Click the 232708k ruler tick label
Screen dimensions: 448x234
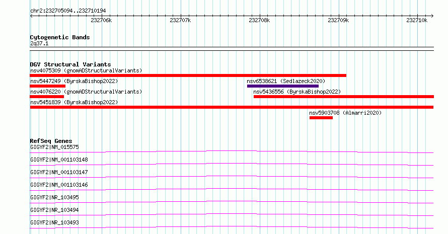259,20
